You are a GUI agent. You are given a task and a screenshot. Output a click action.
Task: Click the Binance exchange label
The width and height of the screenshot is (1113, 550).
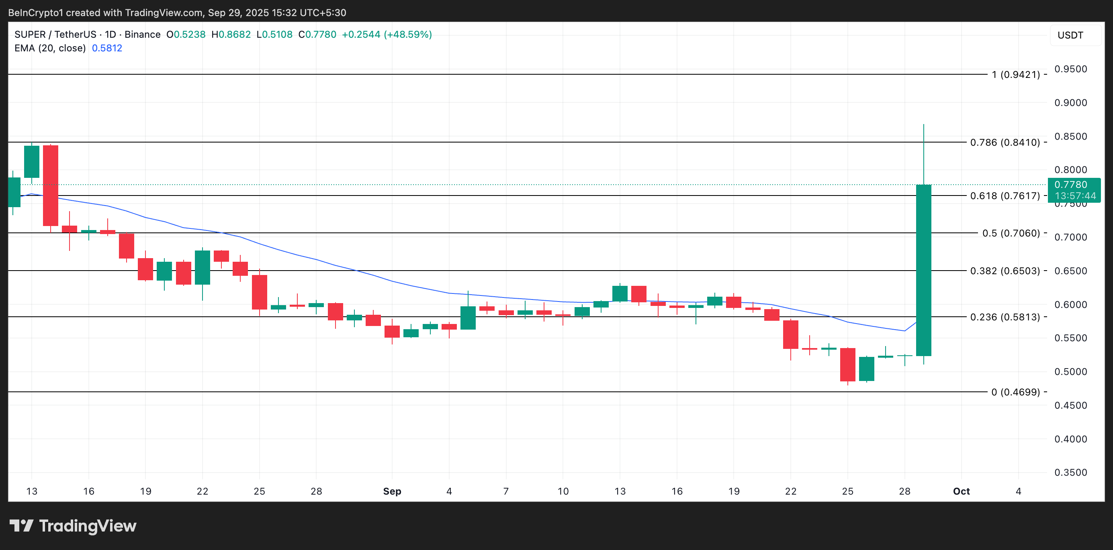click(143, 35)
